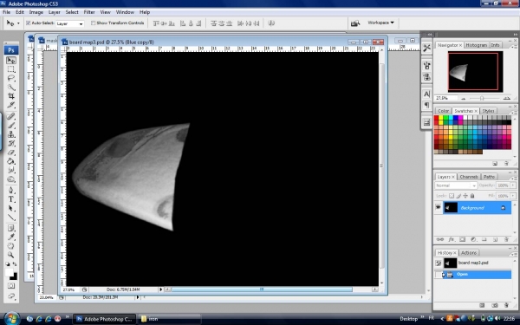Select the Slice tool

click(11, 105)
